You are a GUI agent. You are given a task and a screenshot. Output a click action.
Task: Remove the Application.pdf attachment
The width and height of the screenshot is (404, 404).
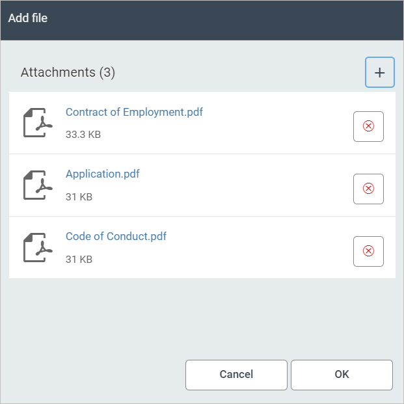click(368, 189)
